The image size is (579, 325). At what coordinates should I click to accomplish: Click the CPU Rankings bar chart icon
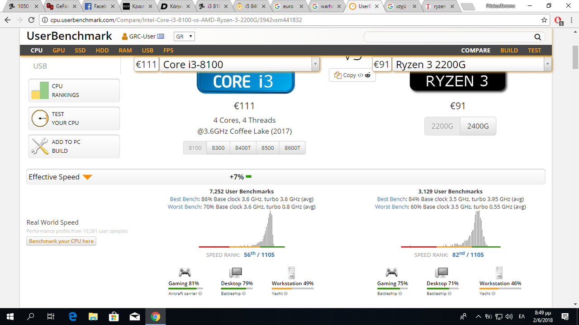click(40, 90)
